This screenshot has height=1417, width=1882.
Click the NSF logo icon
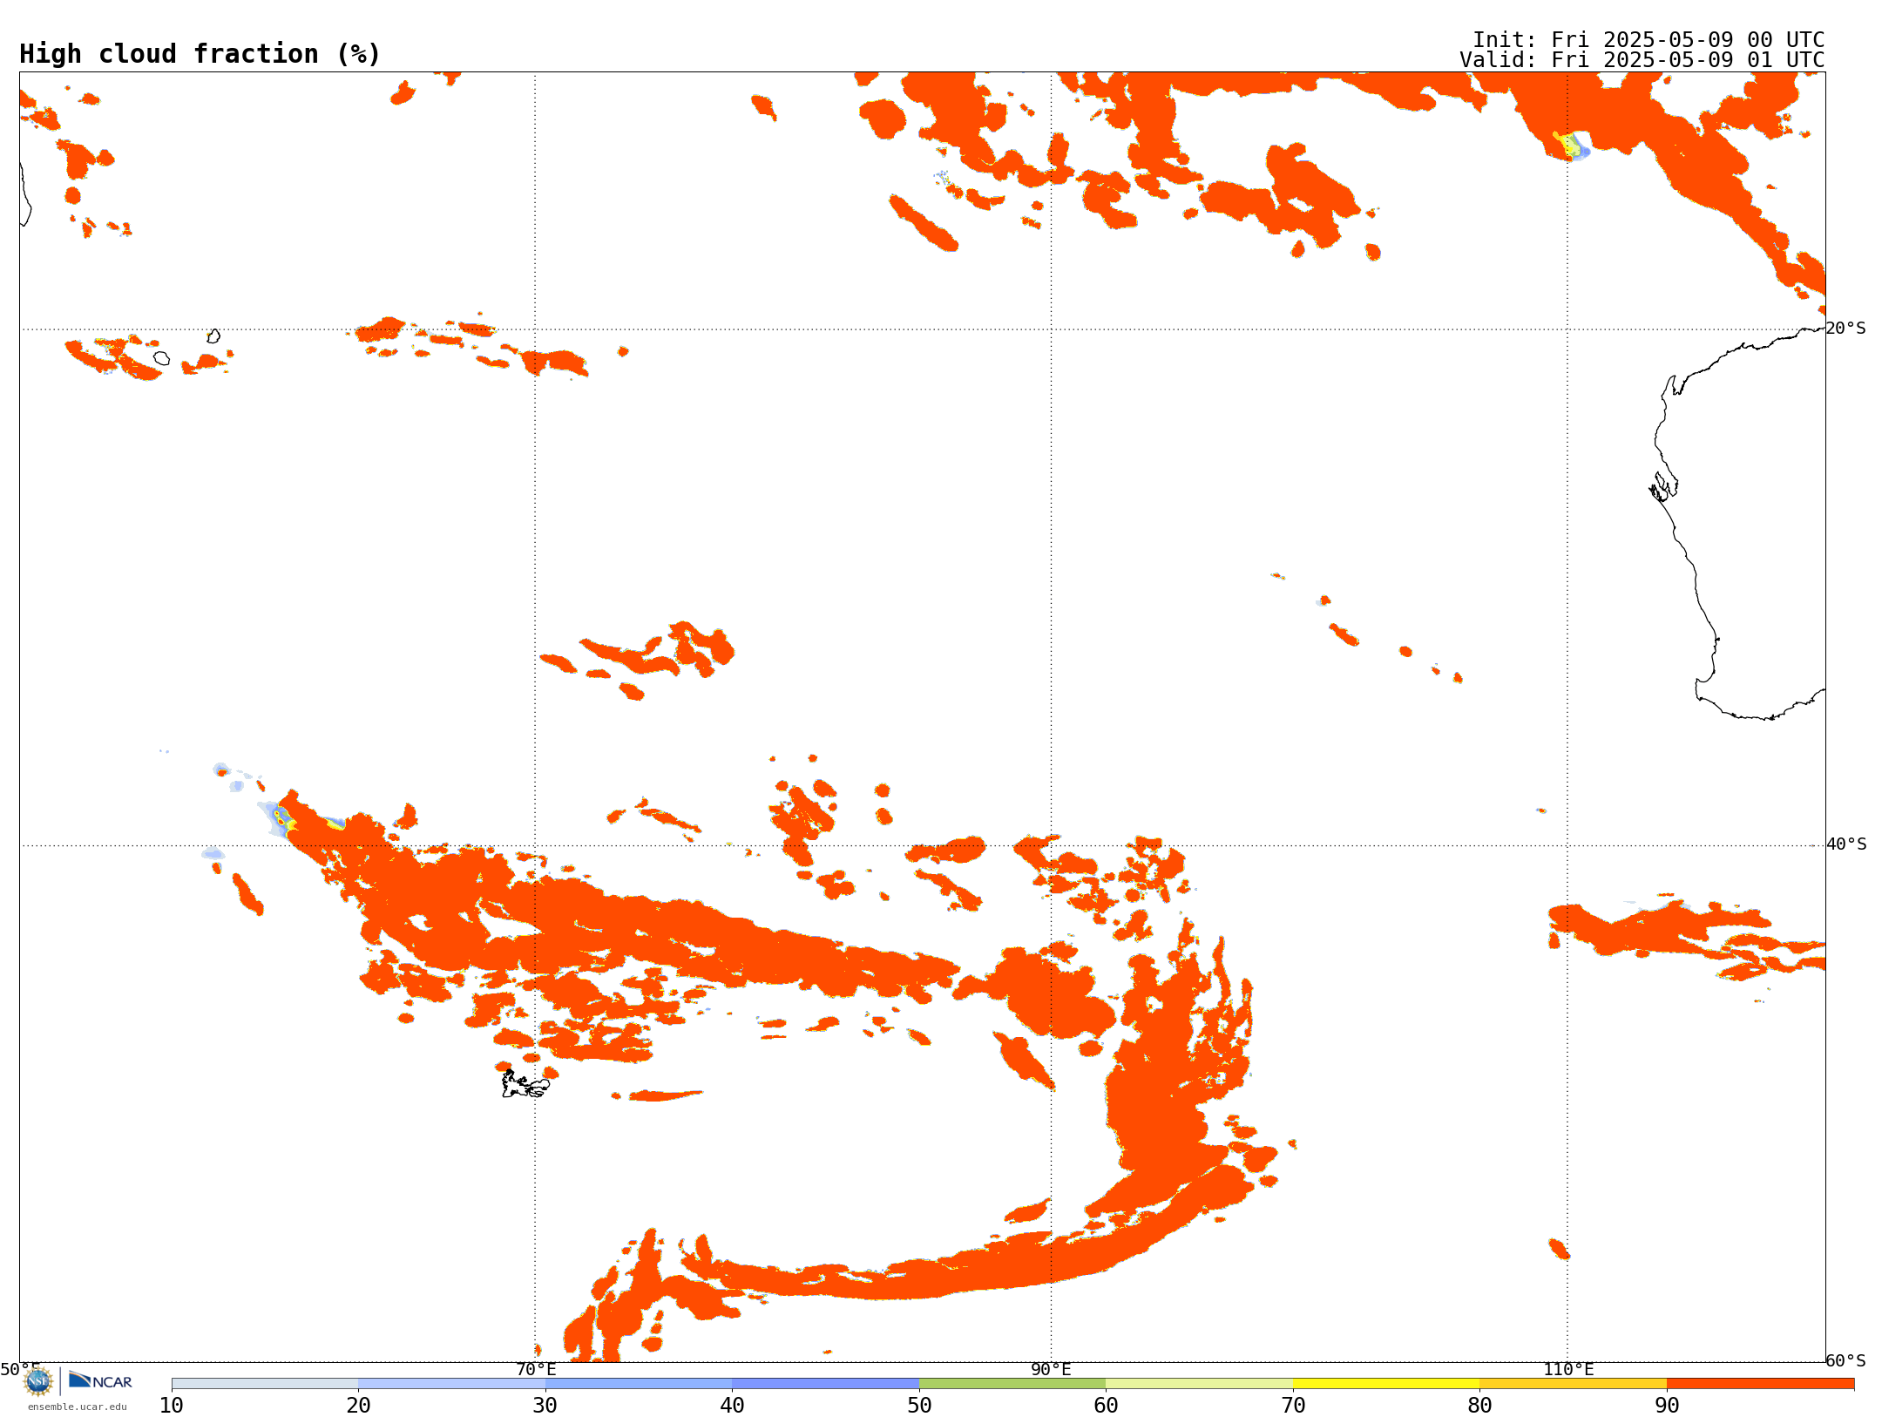[38, 1380]
